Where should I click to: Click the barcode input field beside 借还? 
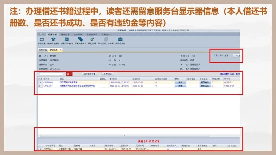pos(51,74)
